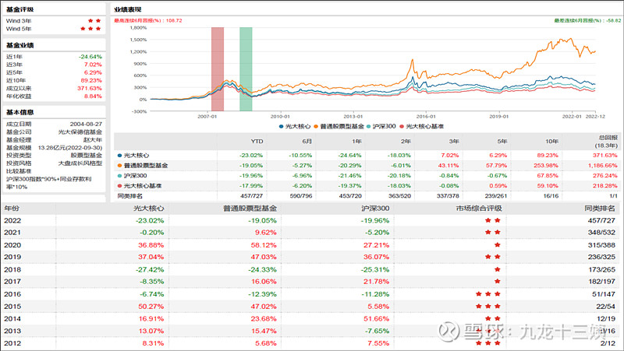Click the 2020 row single star rating

pos(498,245)
